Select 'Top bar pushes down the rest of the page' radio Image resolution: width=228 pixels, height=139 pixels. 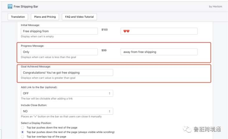tap(22, 128)
